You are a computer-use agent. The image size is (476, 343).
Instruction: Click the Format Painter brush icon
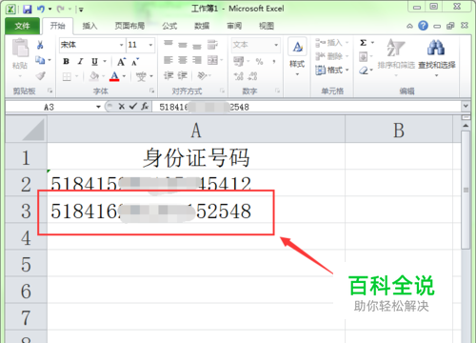click(x=40, y=75)
